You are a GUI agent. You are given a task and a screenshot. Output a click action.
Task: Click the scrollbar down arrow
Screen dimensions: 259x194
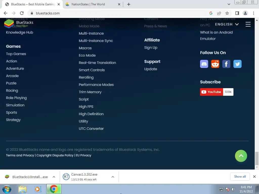pyautogui.click(x=257, y=167)
